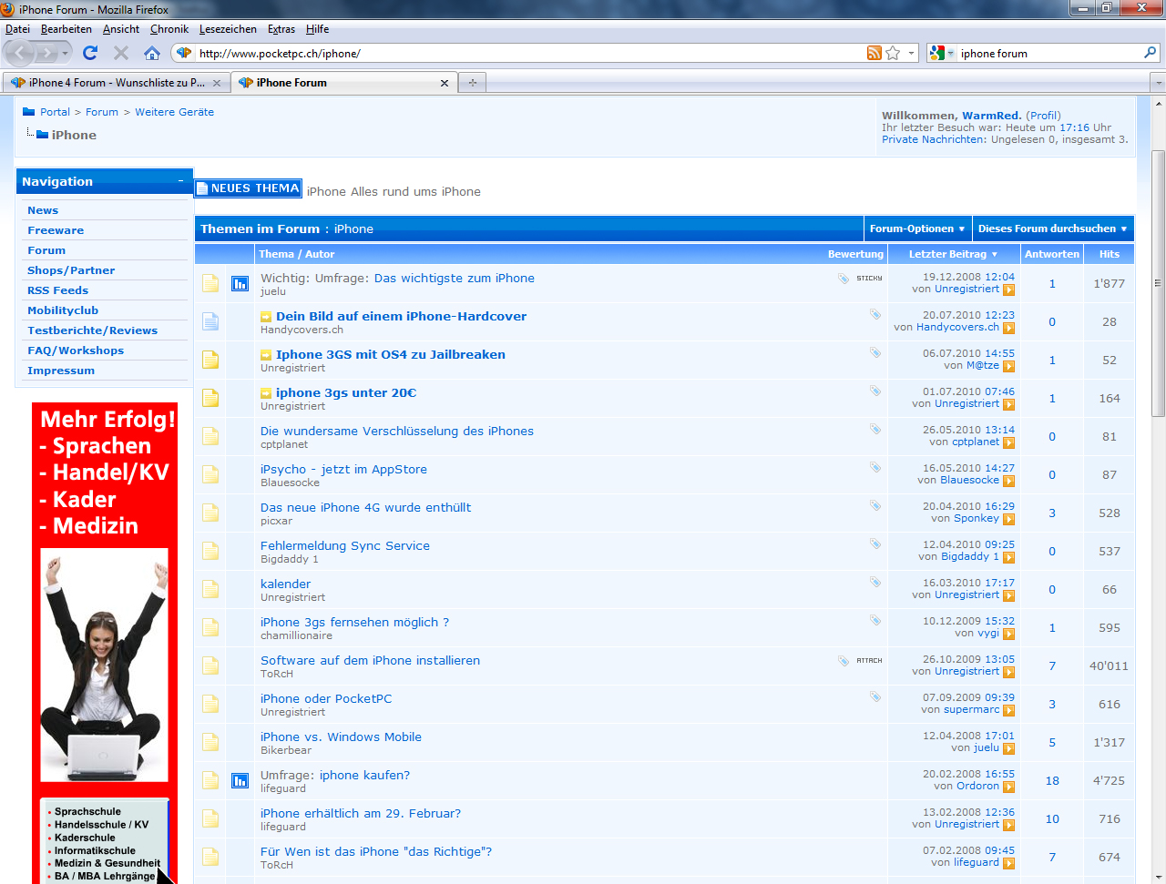Click the Portal folder icon in breadcrumb
Screen dimensions: 1166x884
pos(28,112)
